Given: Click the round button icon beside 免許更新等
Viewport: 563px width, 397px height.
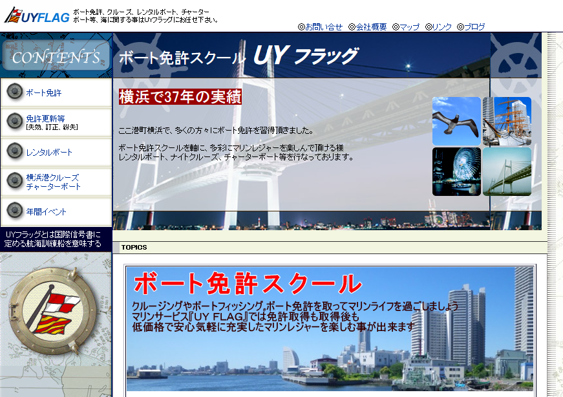Looking at the screenshot, I should pyautogui.click(x=15, y=121).
